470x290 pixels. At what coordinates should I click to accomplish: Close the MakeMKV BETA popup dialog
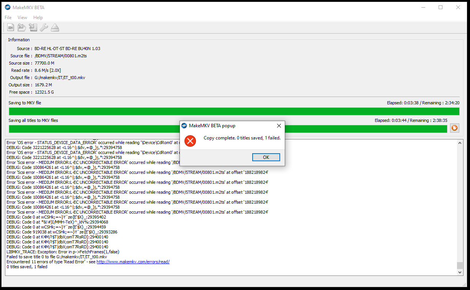[x=279, y=126]
